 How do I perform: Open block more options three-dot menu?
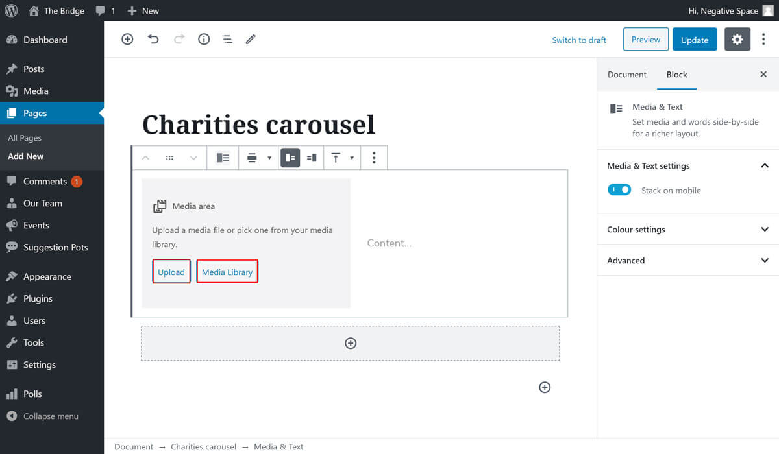click(373, 158)
